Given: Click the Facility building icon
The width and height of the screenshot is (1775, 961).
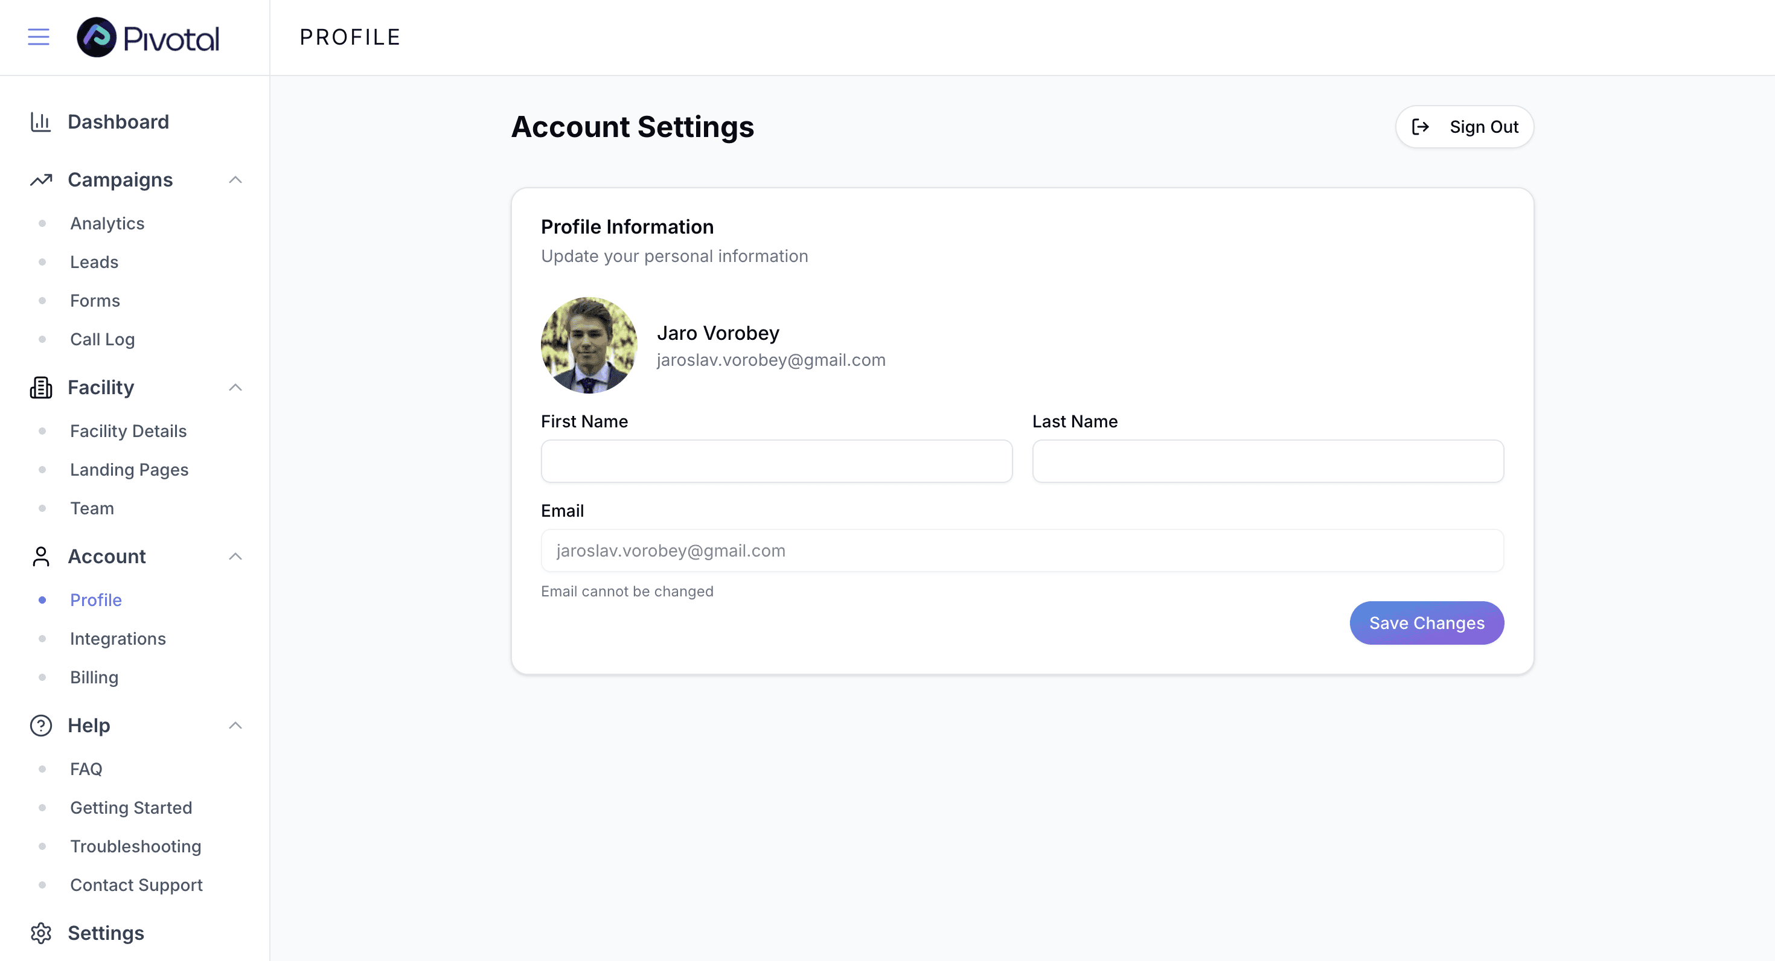Looking at the screenshot, I should (x=40, y=387).
